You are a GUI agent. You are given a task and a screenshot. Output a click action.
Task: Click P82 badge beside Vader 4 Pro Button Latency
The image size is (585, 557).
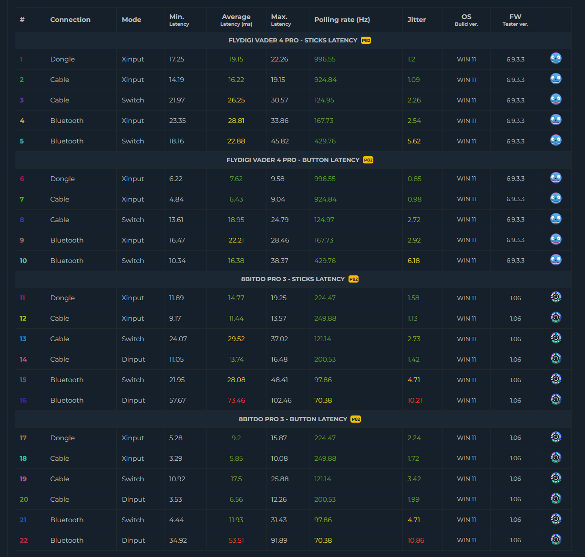coord(368,160)
